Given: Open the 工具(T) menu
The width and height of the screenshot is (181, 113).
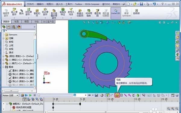Looking at the screenshot, I should [x=69, y=4].
